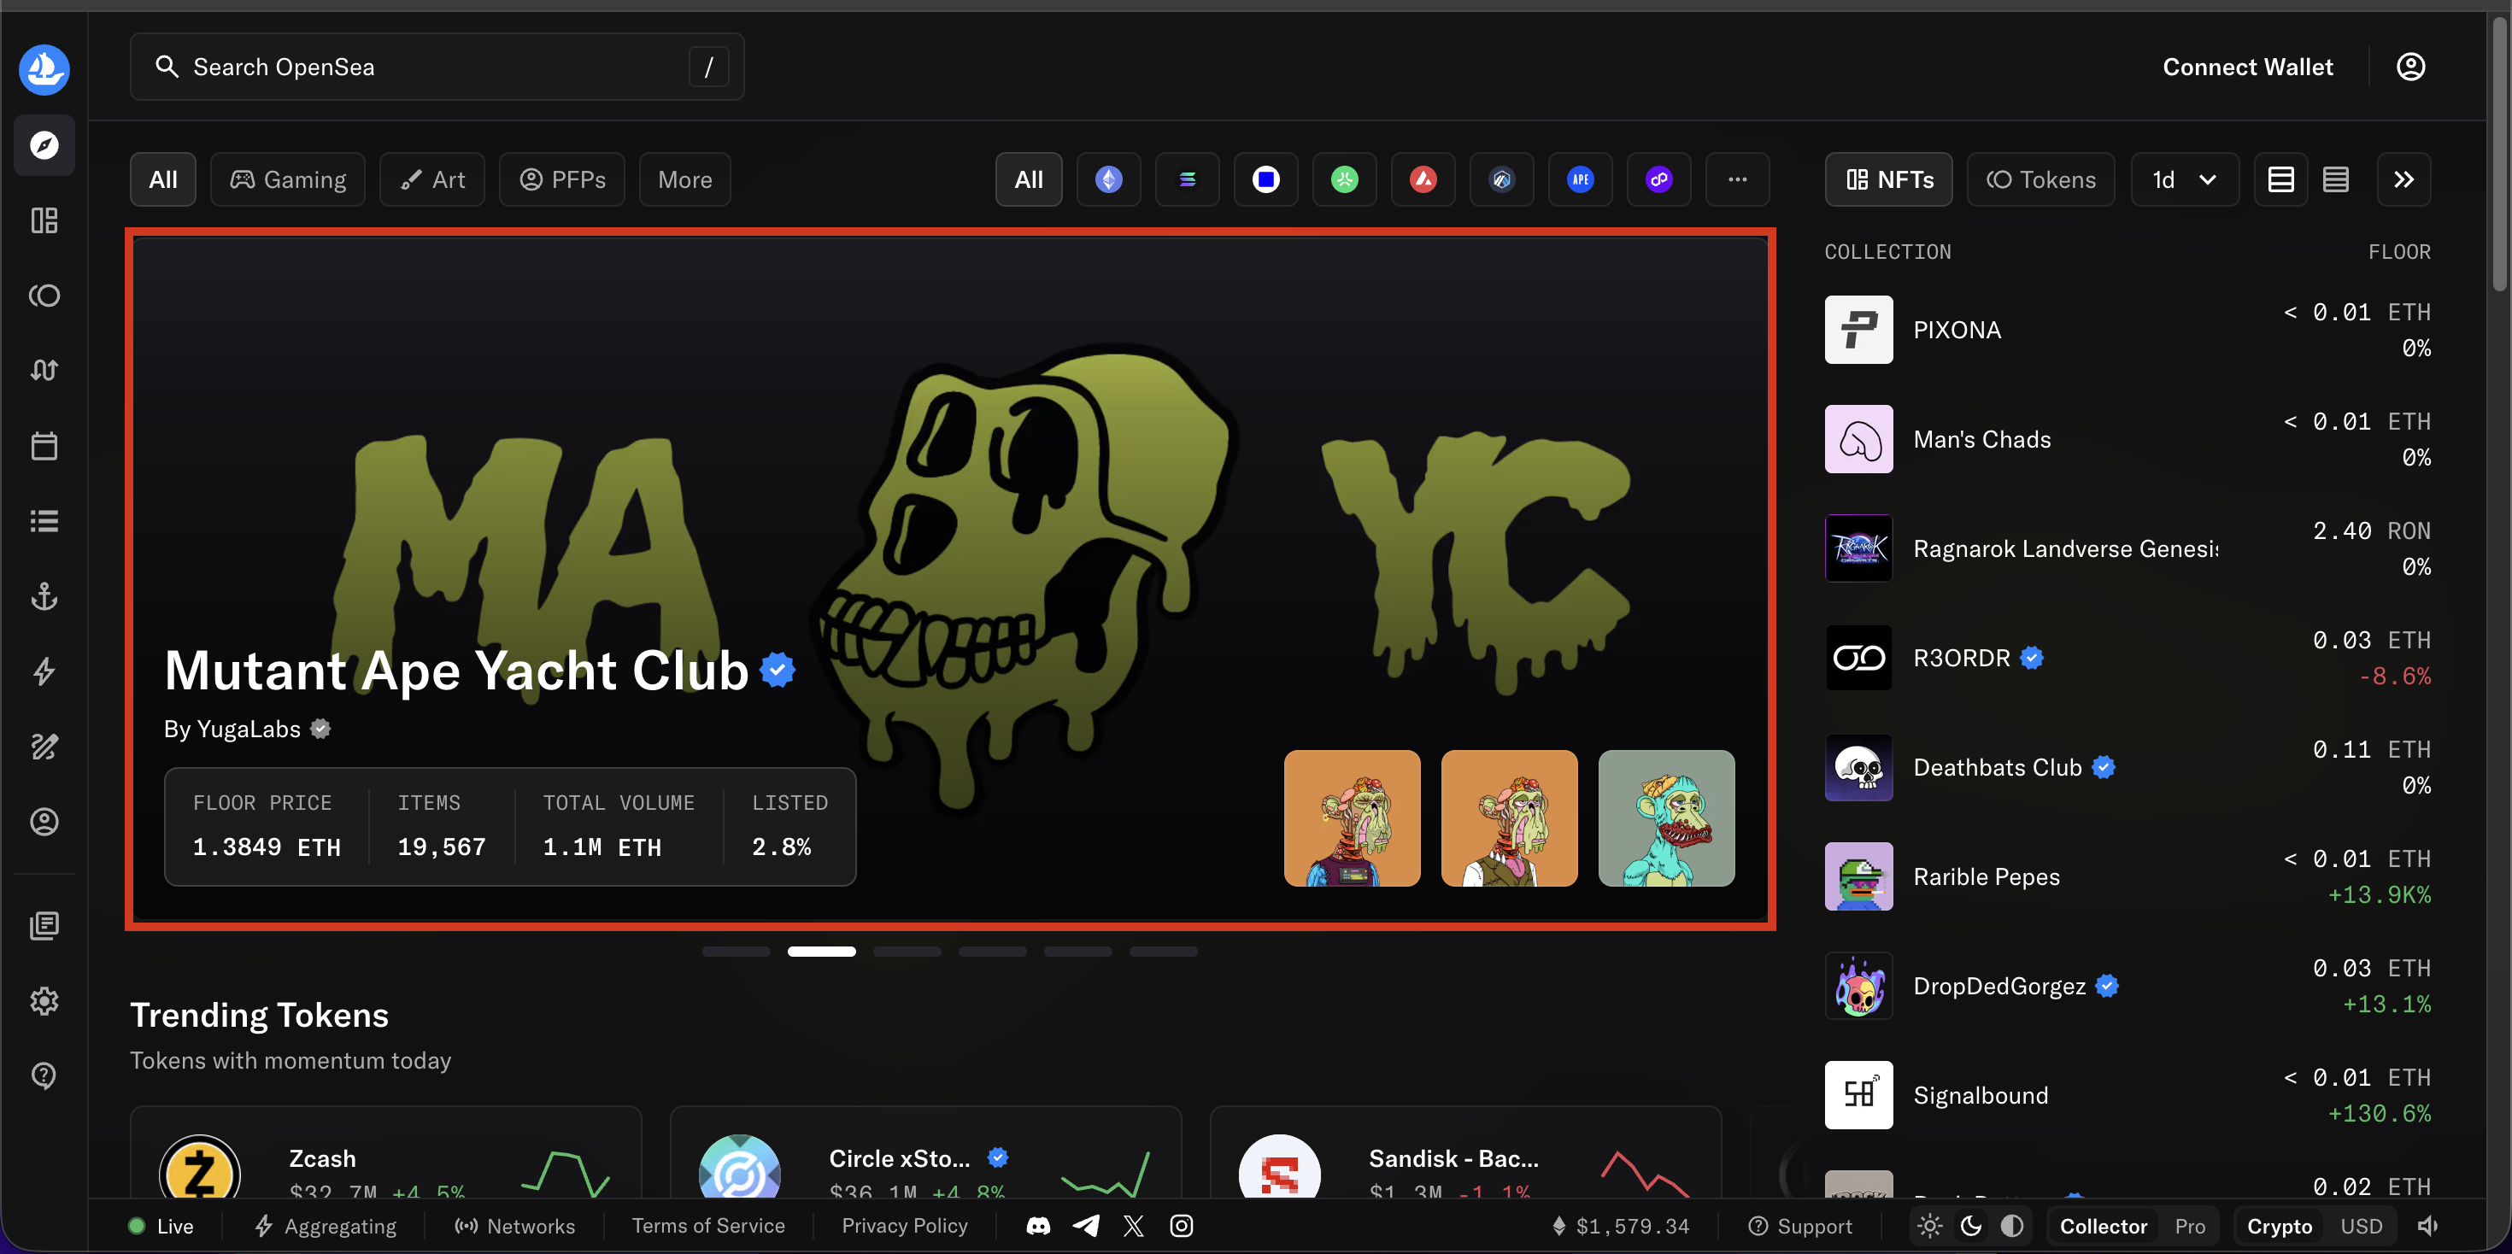Screen dimensions: 2512x1254
Task: Set currency display to USD
Action: pos(2361,1226)
